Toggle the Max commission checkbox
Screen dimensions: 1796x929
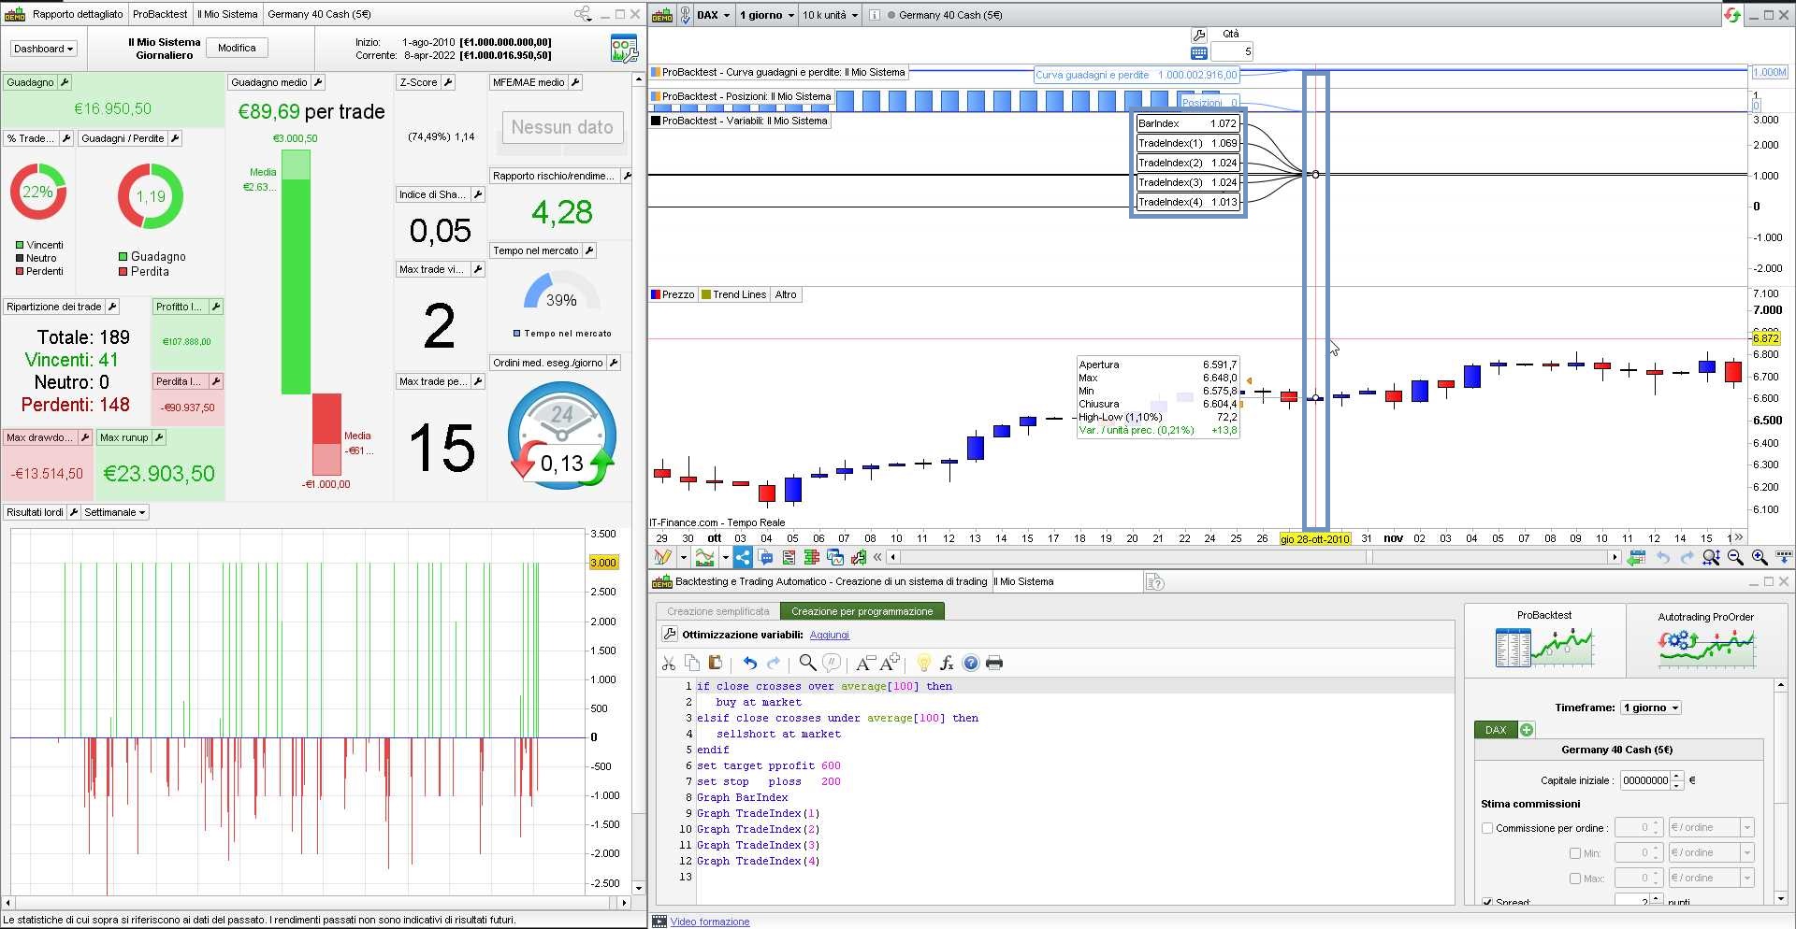pos(1575,879)
